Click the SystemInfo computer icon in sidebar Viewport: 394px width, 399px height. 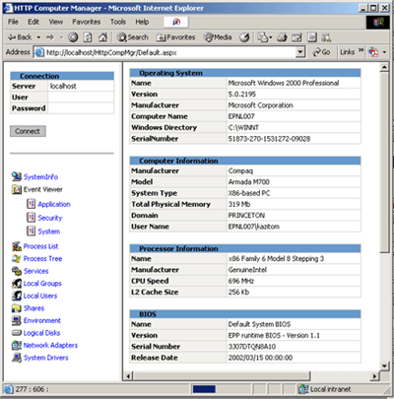click(x=17, y=176)
